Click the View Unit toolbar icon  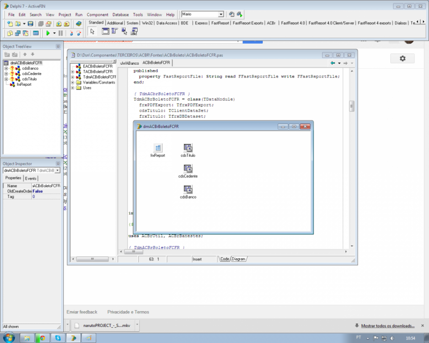[10, 33]
